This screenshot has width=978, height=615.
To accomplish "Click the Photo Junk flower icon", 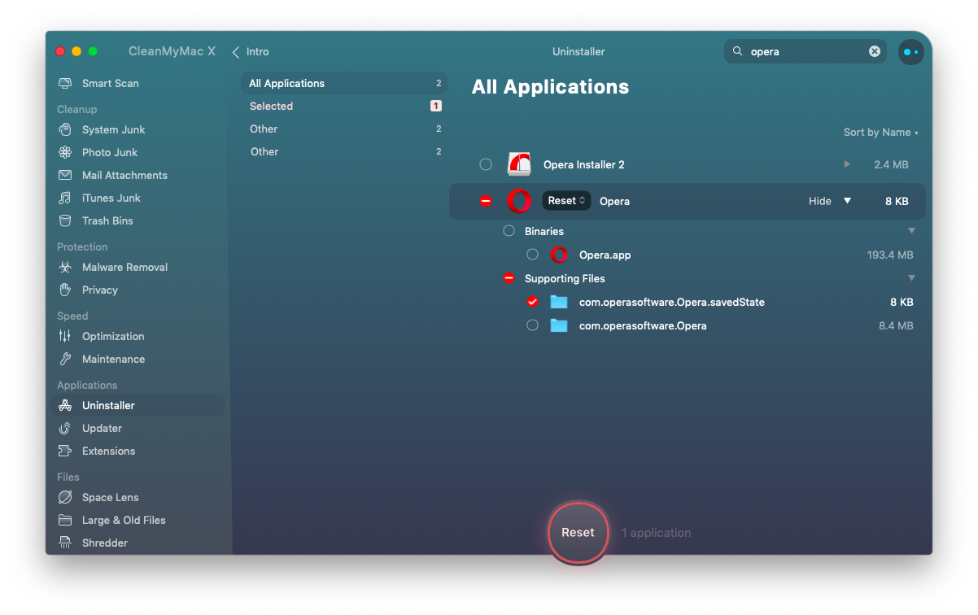I will click(x=65, y=152).
